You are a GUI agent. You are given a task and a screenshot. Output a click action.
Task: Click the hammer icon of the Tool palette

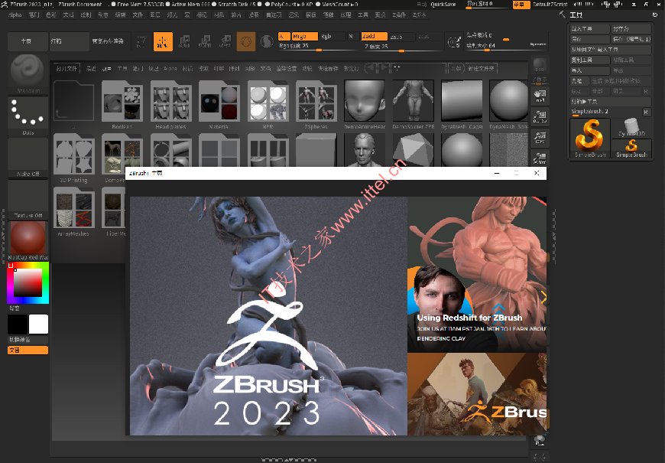pos(563,15)
